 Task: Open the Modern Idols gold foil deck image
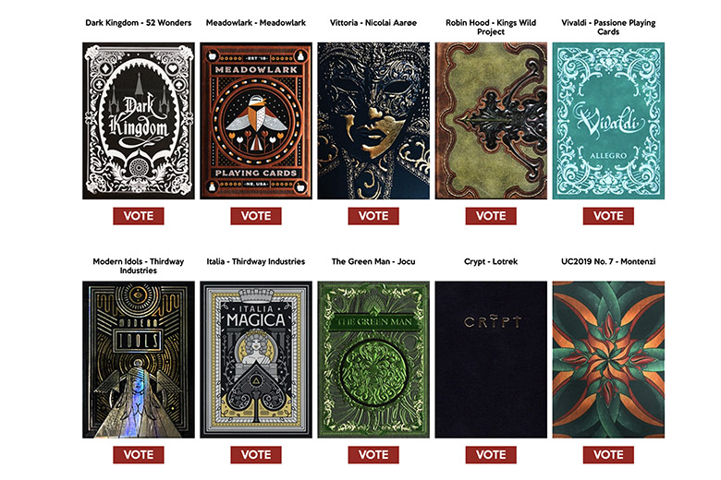click(139, 360)
